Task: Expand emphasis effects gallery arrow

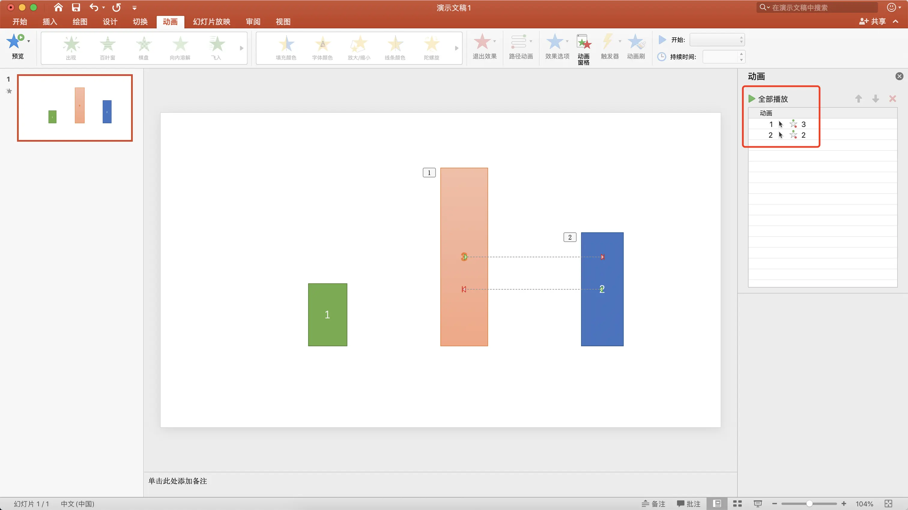Action: (456, 48)
